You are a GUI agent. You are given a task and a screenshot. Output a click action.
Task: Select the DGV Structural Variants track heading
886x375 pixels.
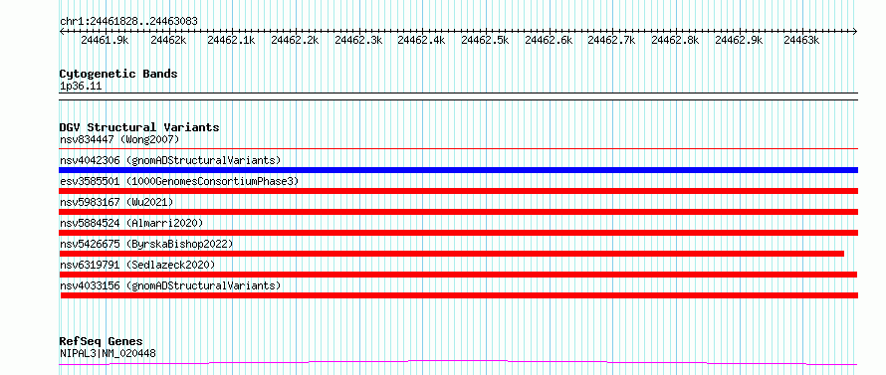click(139, 127)
